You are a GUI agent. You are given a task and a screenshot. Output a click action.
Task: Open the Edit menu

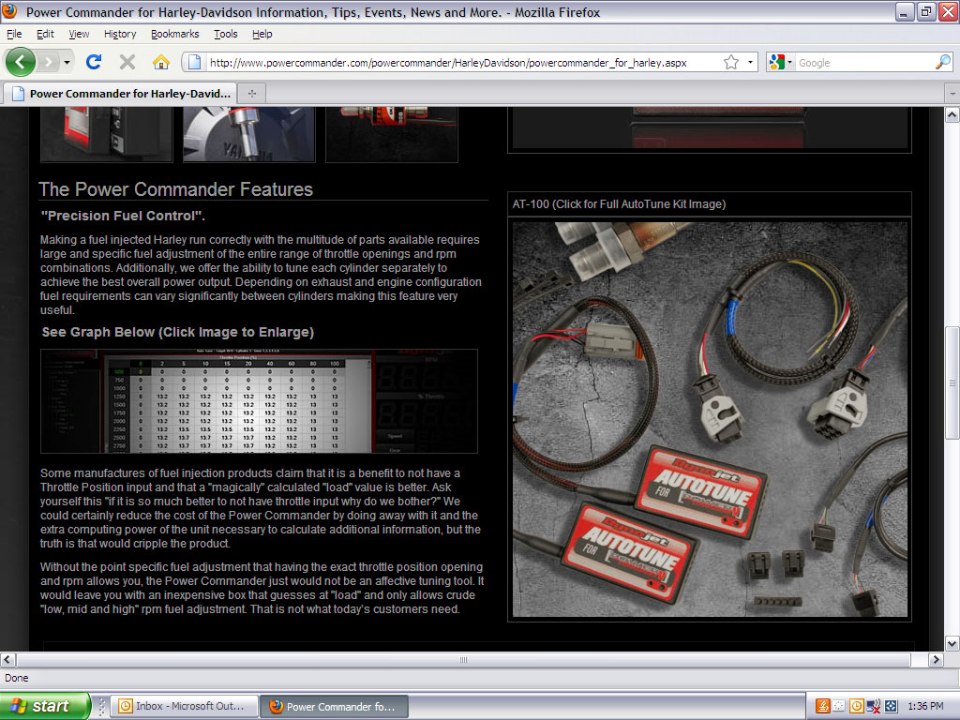tap(45, 34)
